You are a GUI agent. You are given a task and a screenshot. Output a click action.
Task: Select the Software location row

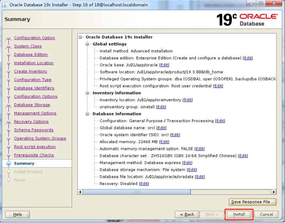[x=161, y=72]
